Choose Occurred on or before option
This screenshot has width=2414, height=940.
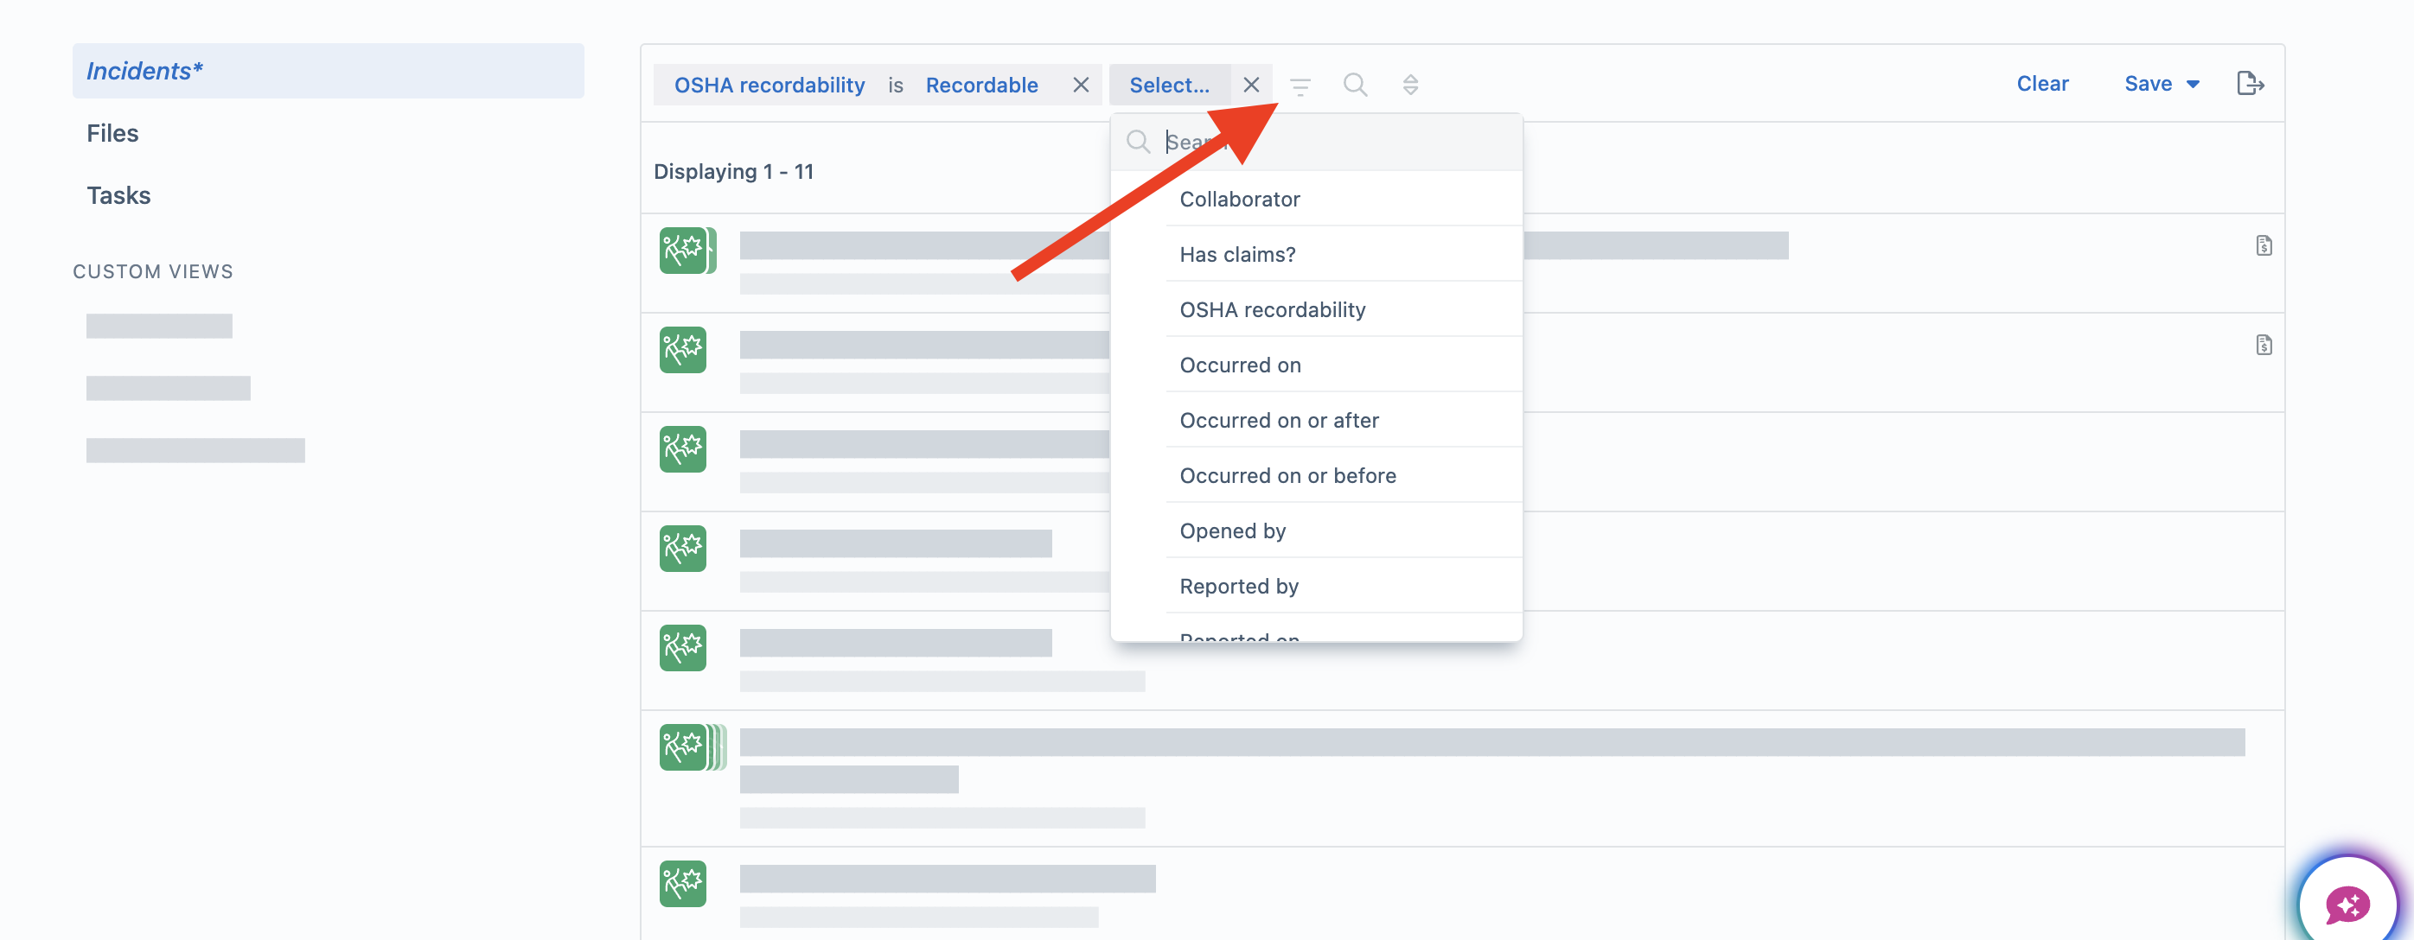pyautogui.click(x=1316, y=474)
